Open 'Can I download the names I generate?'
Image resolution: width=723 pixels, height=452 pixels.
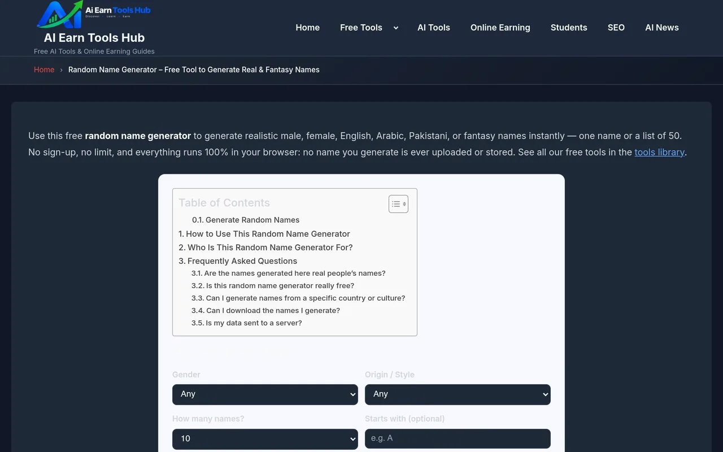(x=265, y=311)
